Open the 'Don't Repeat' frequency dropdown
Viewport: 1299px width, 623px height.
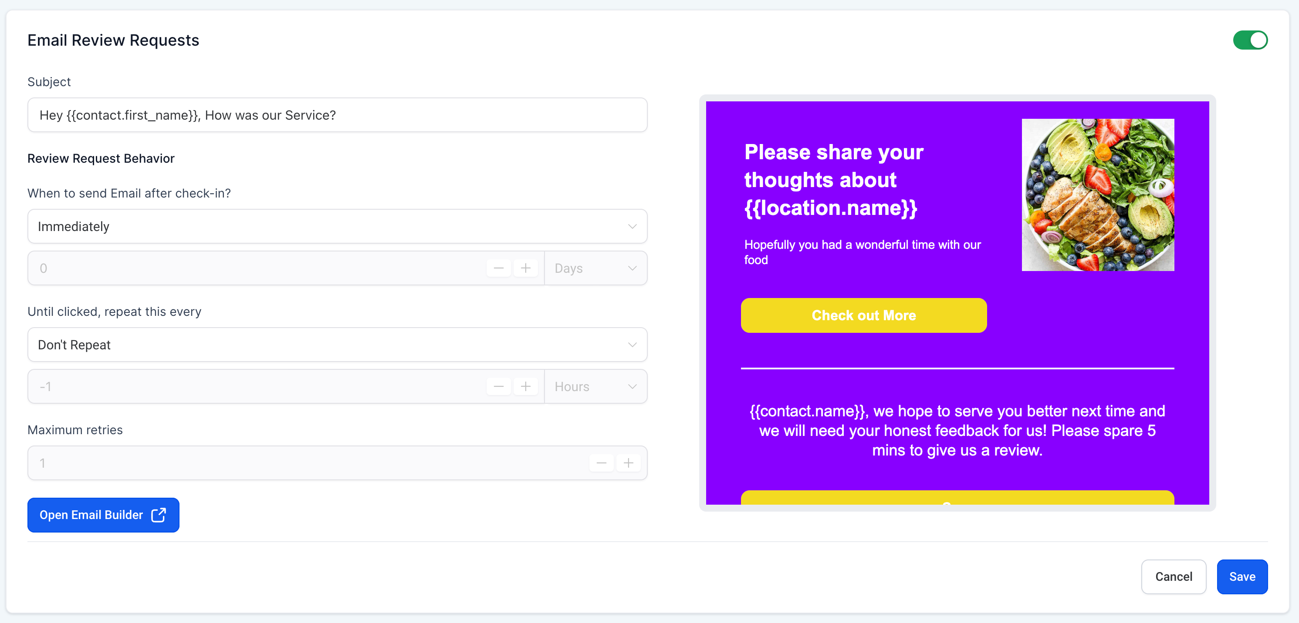(337, 345)
